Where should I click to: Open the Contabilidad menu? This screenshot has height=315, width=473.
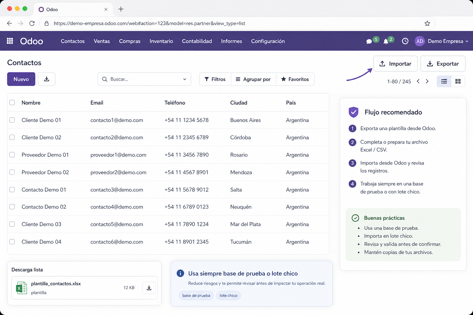pyautogui.click(x=197, y=41)
